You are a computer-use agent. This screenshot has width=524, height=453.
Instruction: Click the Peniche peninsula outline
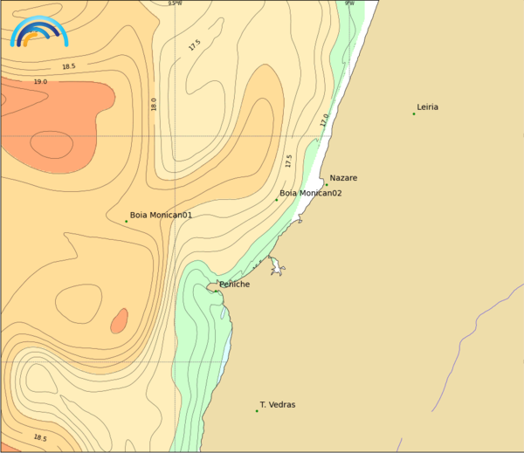pos(213,286)
